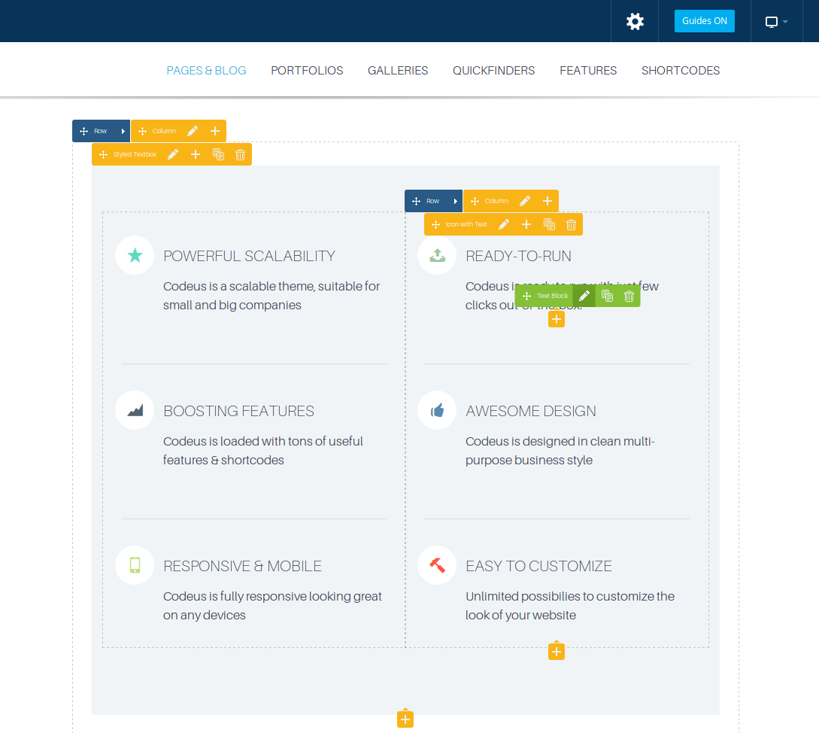This screenshot has height=733, width=819.
Task: Open the PAGES & BLOG menu
Action: (x=206, y=71)
